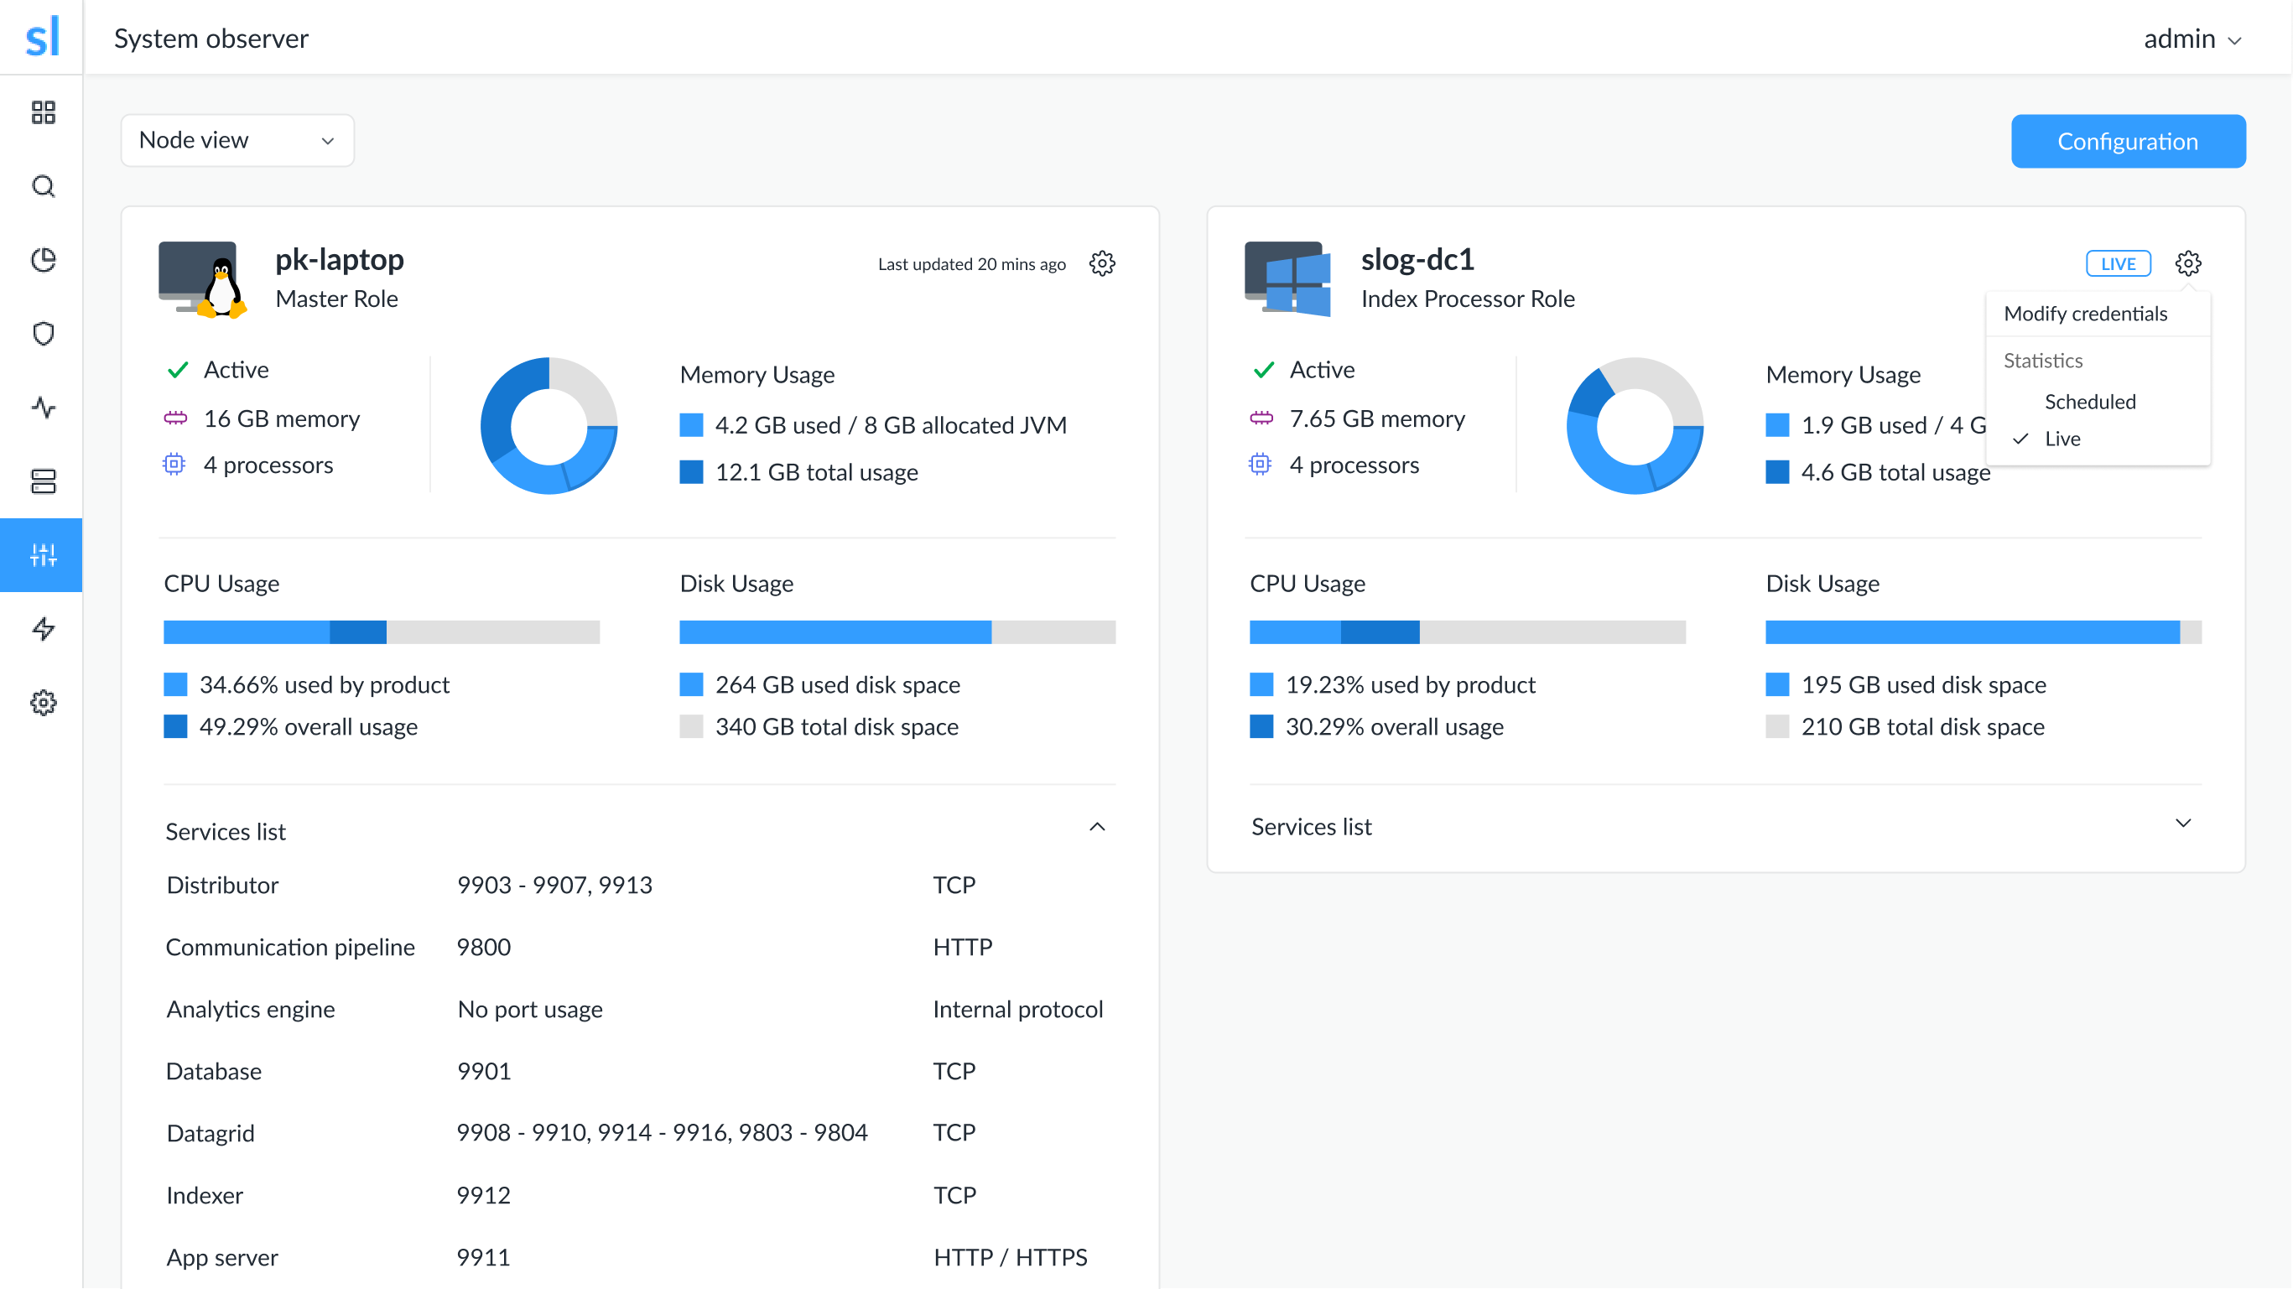Collapse the pk-laptop Services list
This screenshot has width=2293, height=1289.
coord(1098,827)
